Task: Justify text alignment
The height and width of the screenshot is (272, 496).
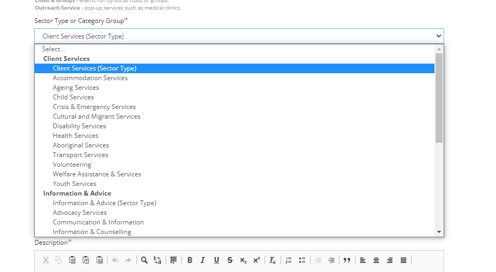Action: pyautogui.click(x=404, y=260)
